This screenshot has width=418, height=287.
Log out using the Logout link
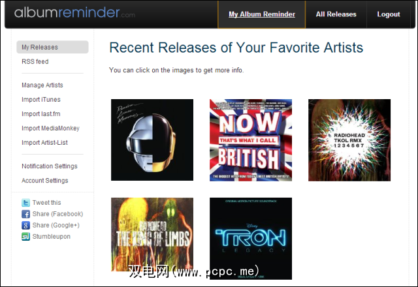[x=389, y=14]
